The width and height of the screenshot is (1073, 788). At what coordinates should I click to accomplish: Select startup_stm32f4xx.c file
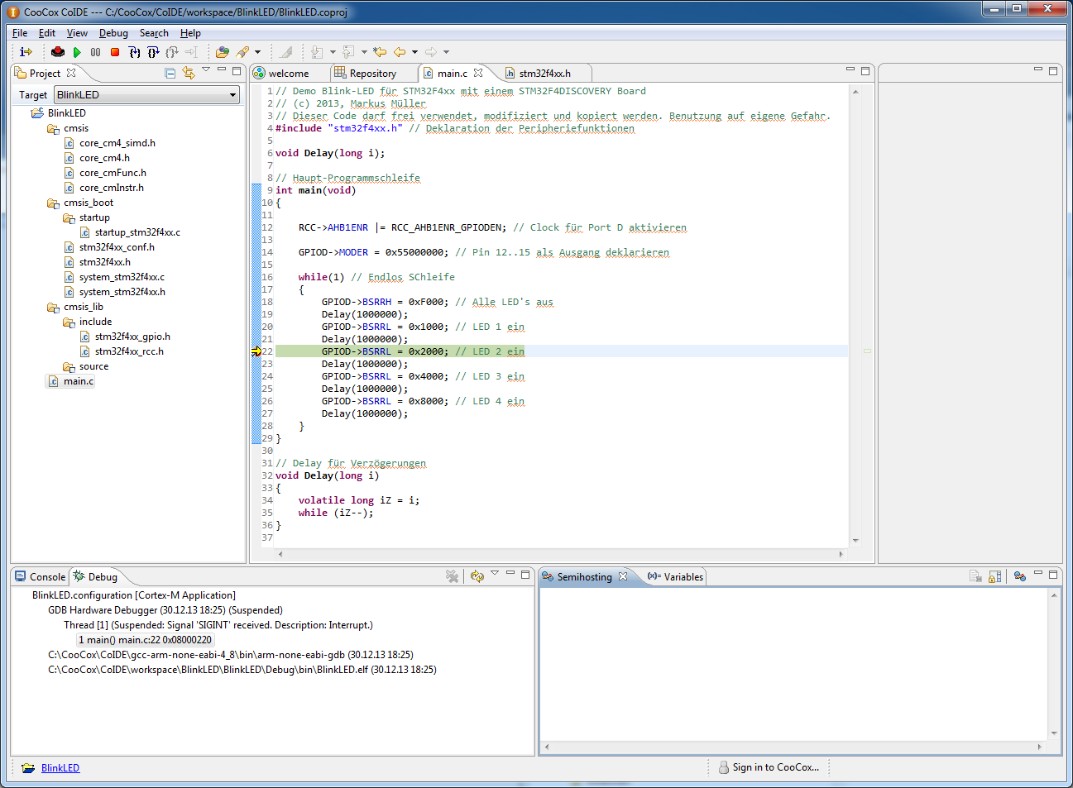(137, 232)
